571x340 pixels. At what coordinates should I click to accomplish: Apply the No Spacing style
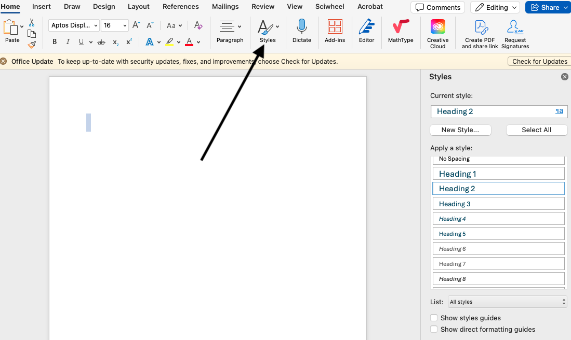(x=499, y=160)
